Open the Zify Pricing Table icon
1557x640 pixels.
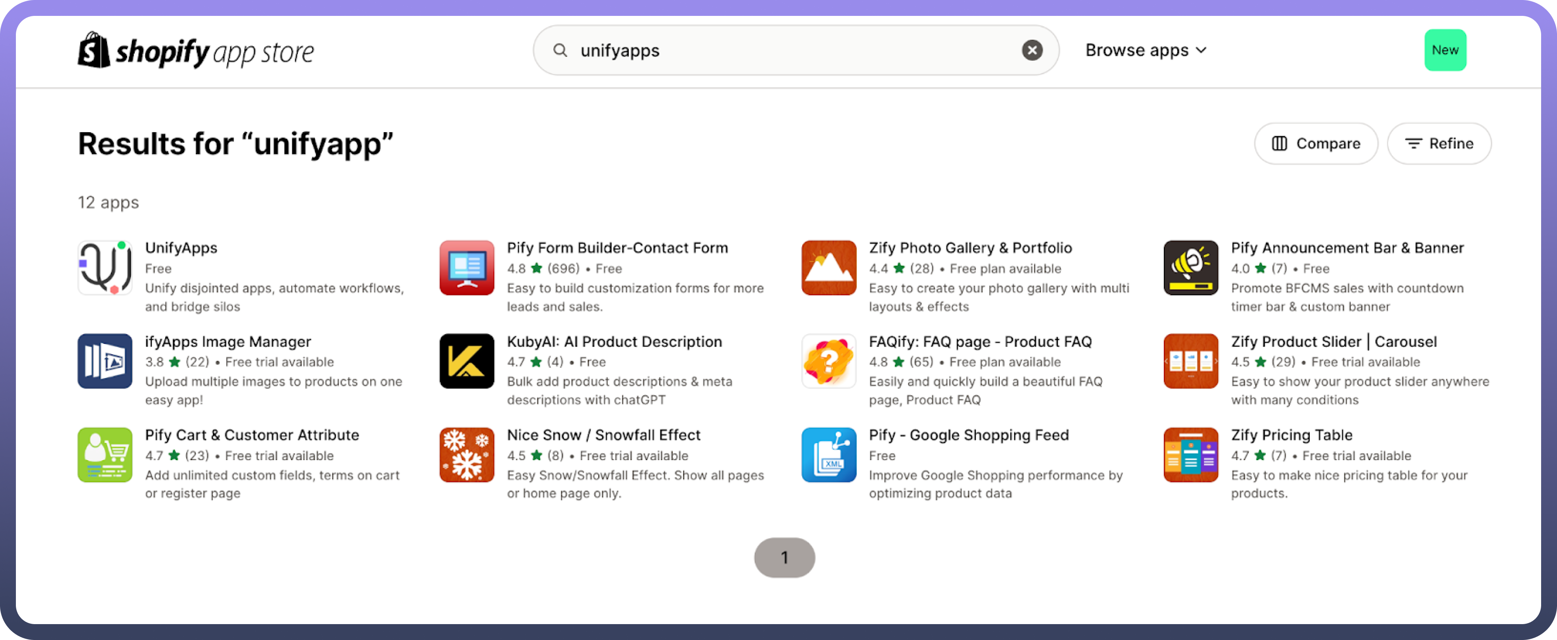[1191, 455]
